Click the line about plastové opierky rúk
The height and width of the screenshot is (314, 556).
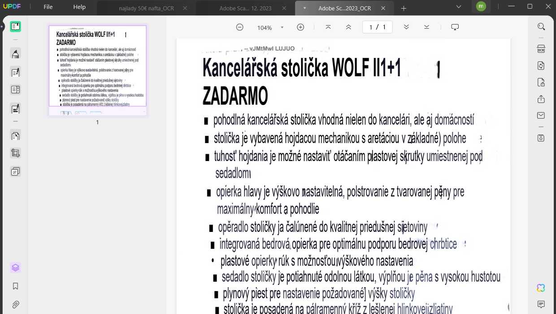pyautogui.click(x=317, y=261)
